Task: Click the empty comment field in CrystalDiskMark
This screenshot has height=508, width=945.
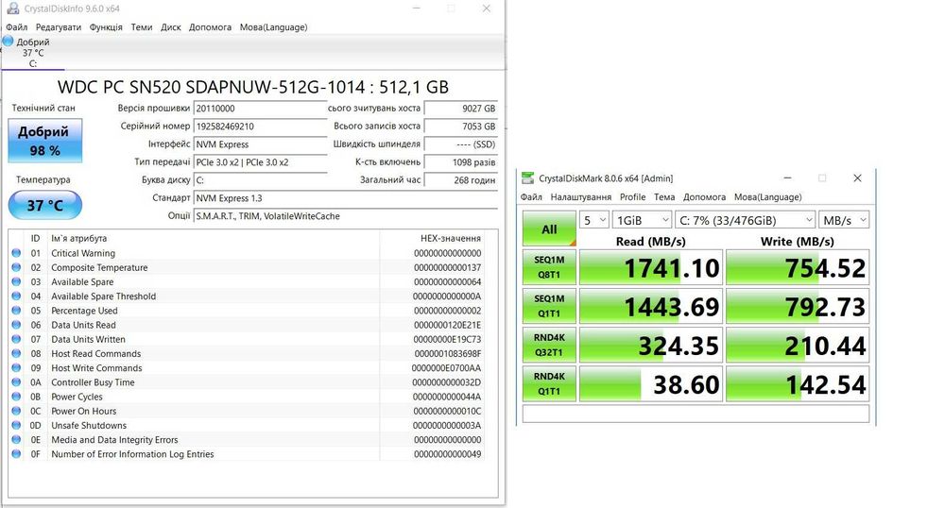Action: (x=696, y=414)
